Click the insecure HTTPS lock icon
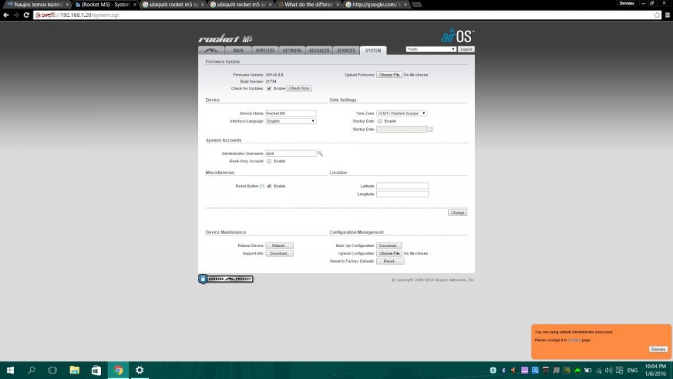 tap(38, 15)
